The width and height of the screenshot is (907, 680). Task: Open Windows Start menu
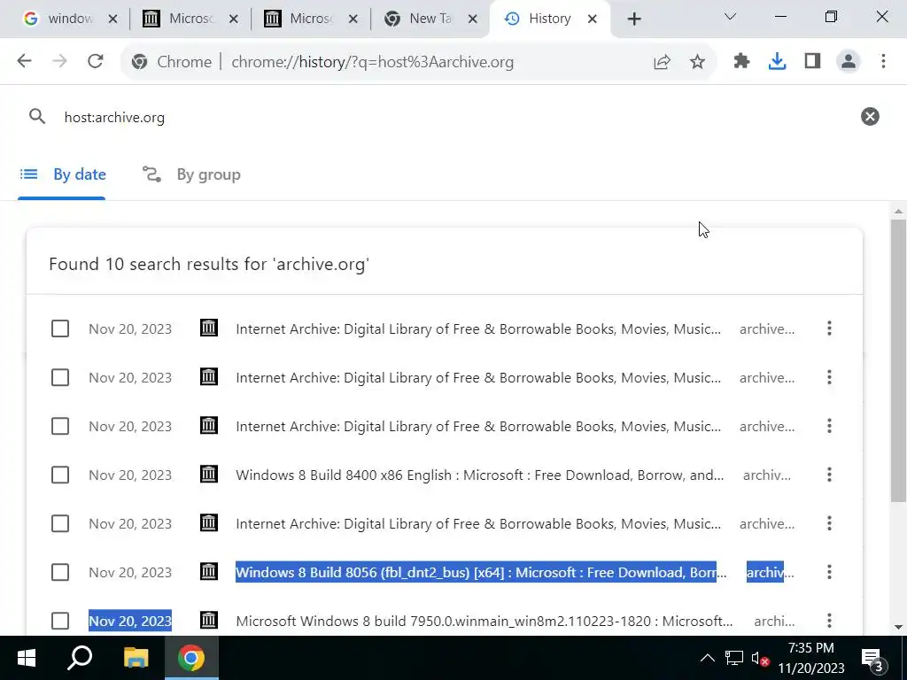click(x=26, y=658)
